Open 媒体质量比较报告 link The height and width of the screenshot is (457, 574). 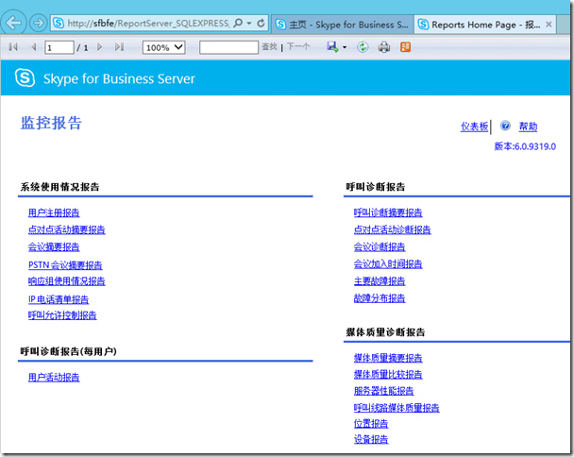coord(388,374)
